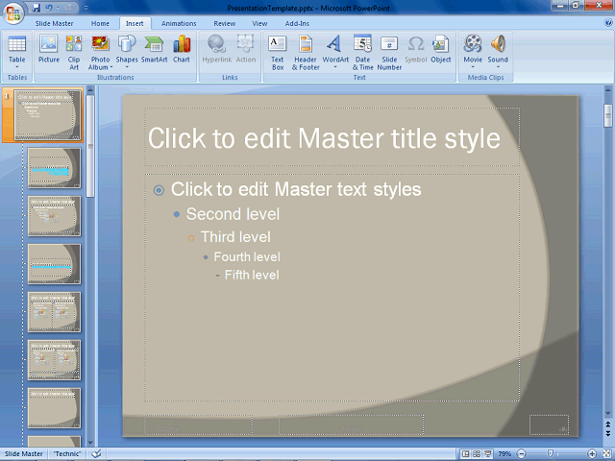Select the slide number placeholder
The height and width of the screenshot is (461, 615).
point(549,425)
